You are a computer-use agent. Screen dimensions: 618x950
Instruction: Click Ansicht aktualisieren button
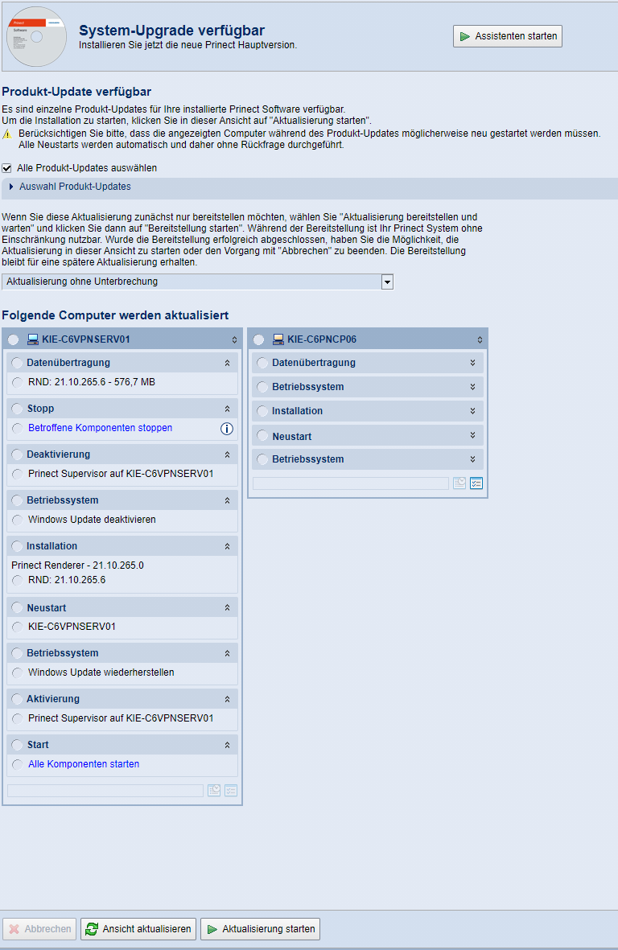138,929
